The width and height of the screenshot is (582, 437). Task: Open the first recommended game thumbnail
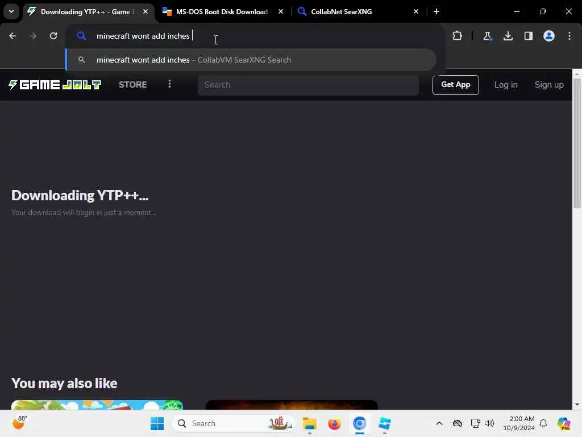tap(97, 405)
